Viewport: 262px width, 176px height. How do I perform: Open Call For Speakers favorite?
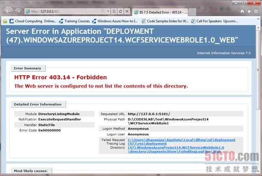[214, 21]
